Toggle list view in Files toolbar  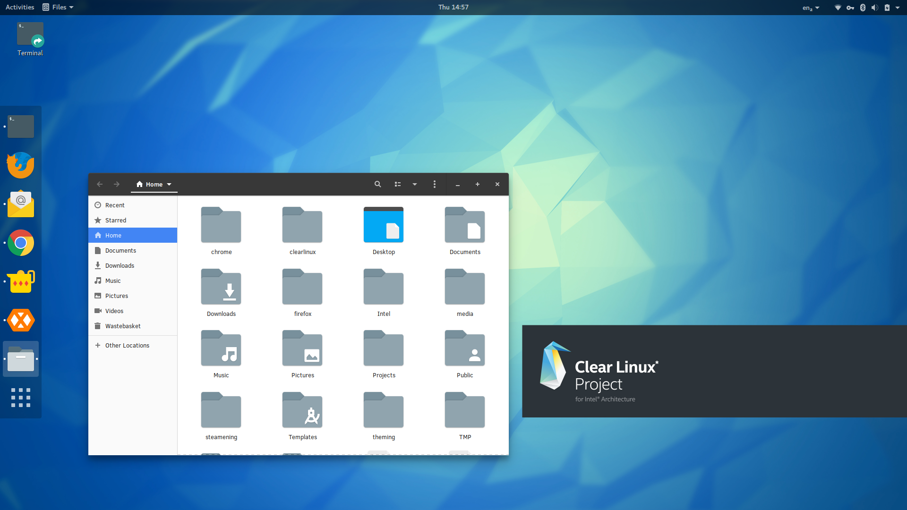[x=398, y=184]
